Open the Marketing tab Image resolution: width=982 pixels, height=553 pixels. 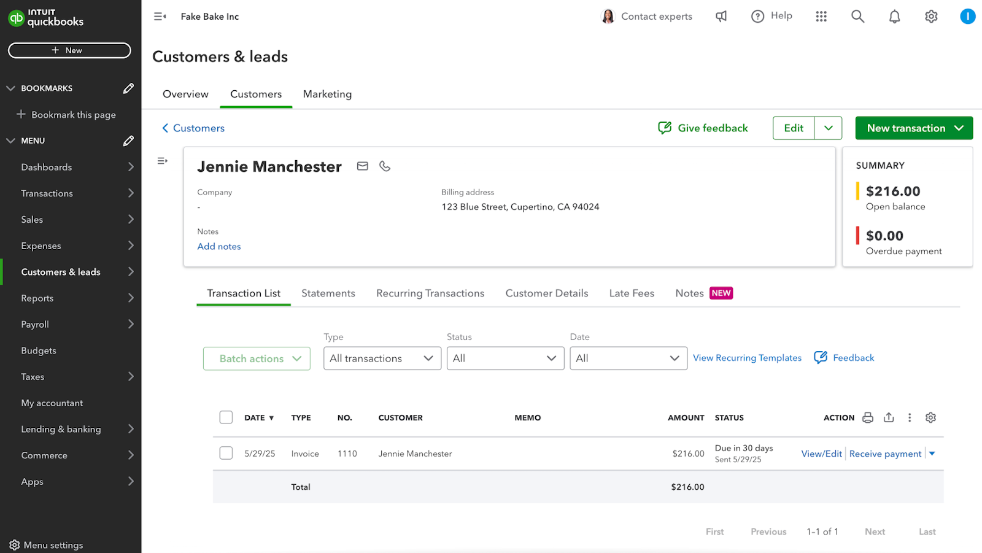click(327, 94)
